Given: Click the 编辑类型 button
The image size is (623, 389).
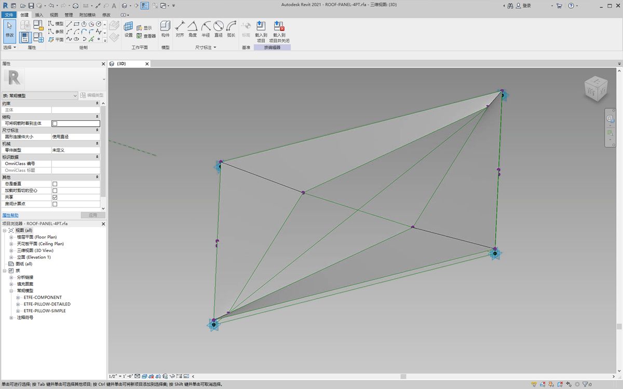Looking at the screenshot, I should (x=92, y=95).
